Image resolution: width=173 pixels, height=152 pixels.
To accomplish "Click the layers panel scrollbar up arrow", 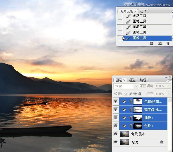I will tap(169, 100).
